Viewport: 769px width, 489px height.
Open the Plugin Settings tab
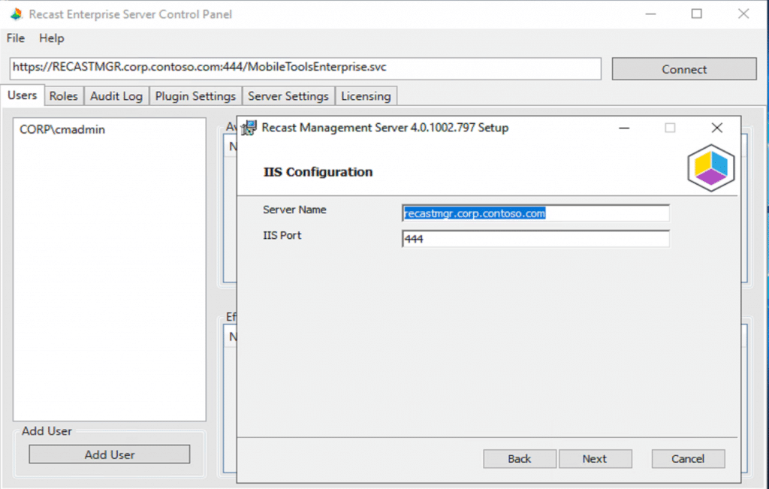pos(195,96)
